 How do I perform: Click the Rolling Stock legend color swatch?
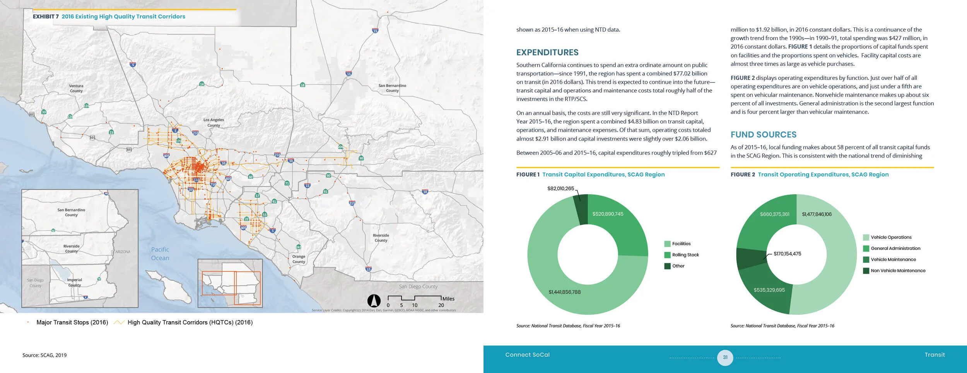pyautogui.click(x=667, y=255)
